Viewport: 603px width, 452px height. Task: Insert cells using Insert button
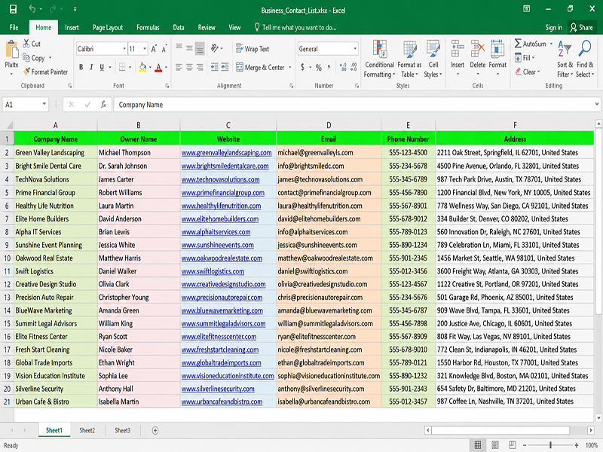click(458, 58)
